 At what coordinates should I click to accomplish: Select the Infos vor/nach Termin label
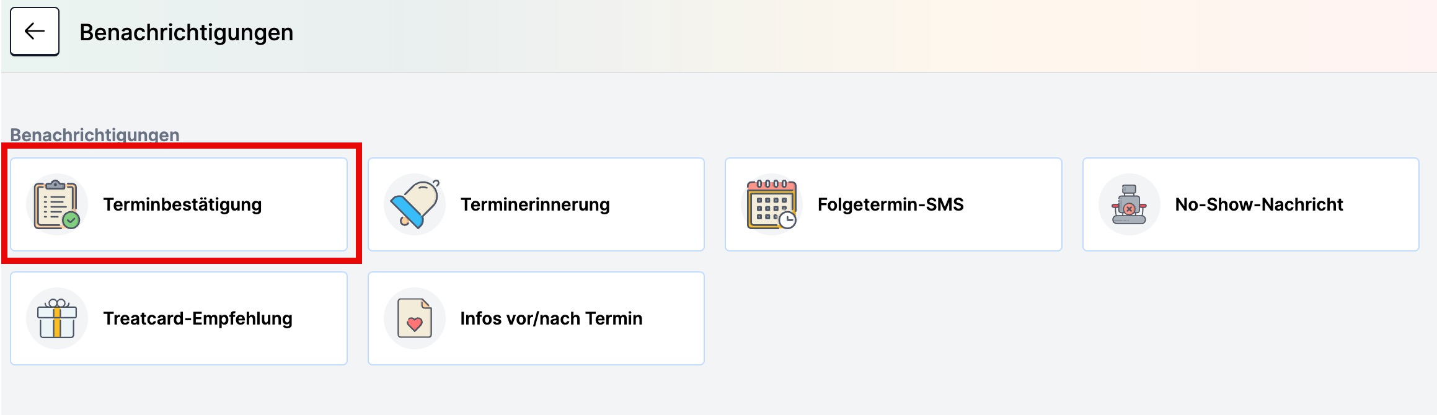(551, 318)
